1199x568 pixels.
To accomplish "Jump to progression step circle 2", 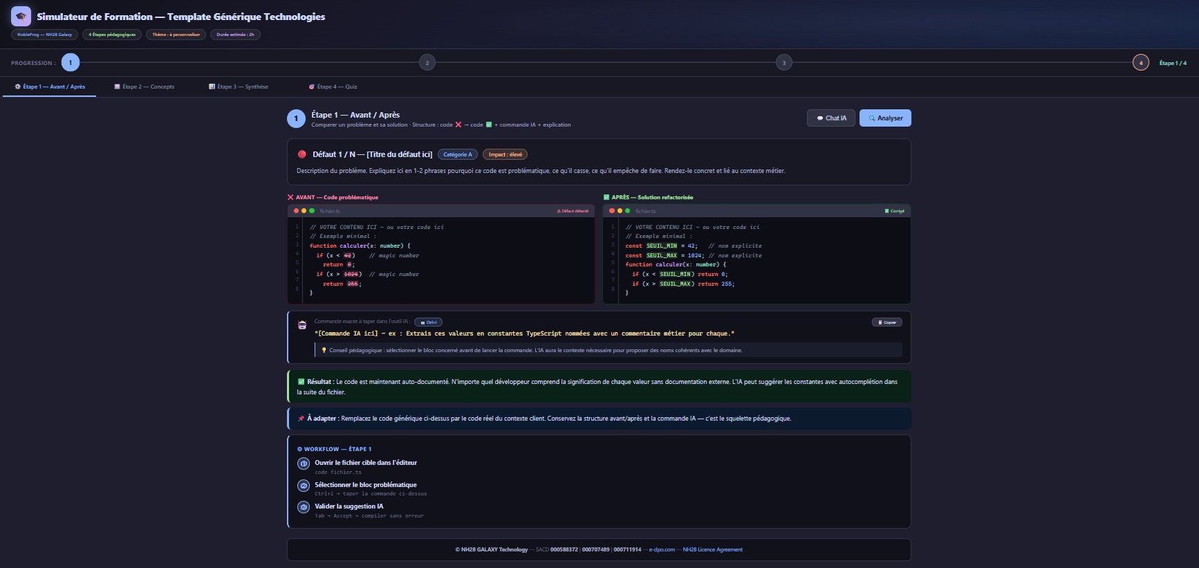I will click(x=427, y=62).
